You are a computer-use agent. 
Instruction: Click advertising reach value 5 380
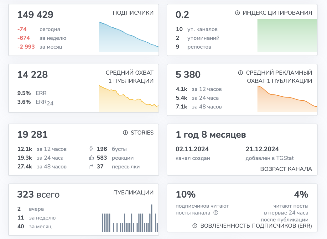[188, 75]
